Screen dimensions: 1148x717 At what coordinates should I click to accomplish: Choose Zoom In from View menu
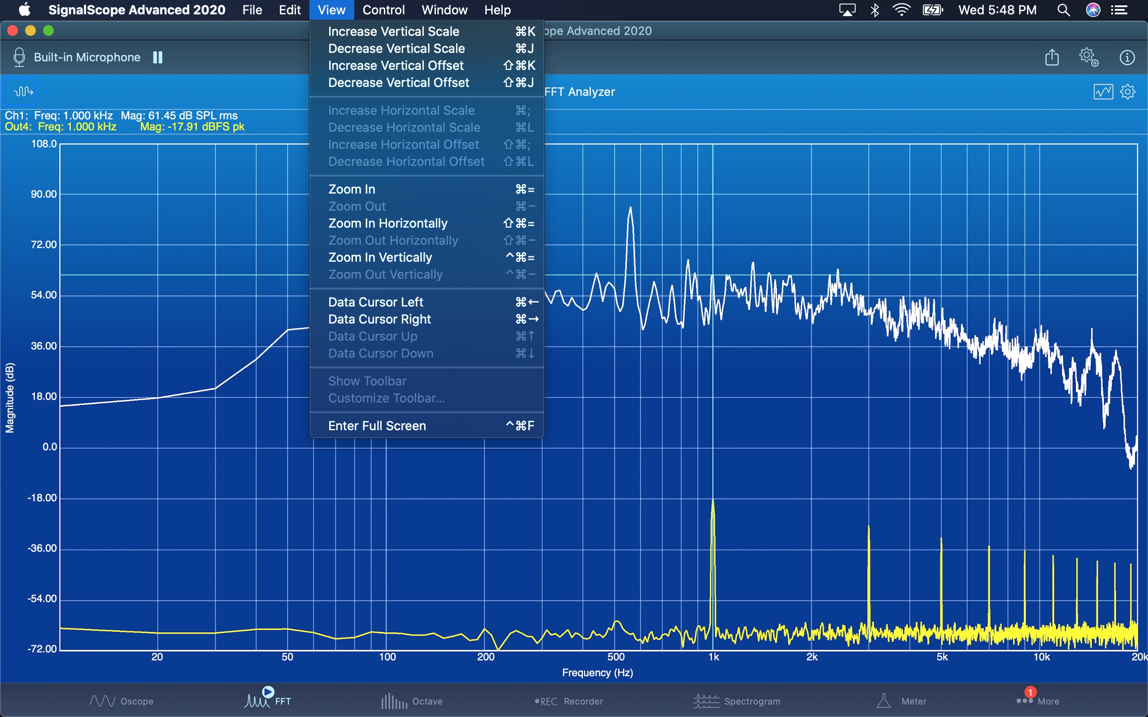click(x=426, y=189)
